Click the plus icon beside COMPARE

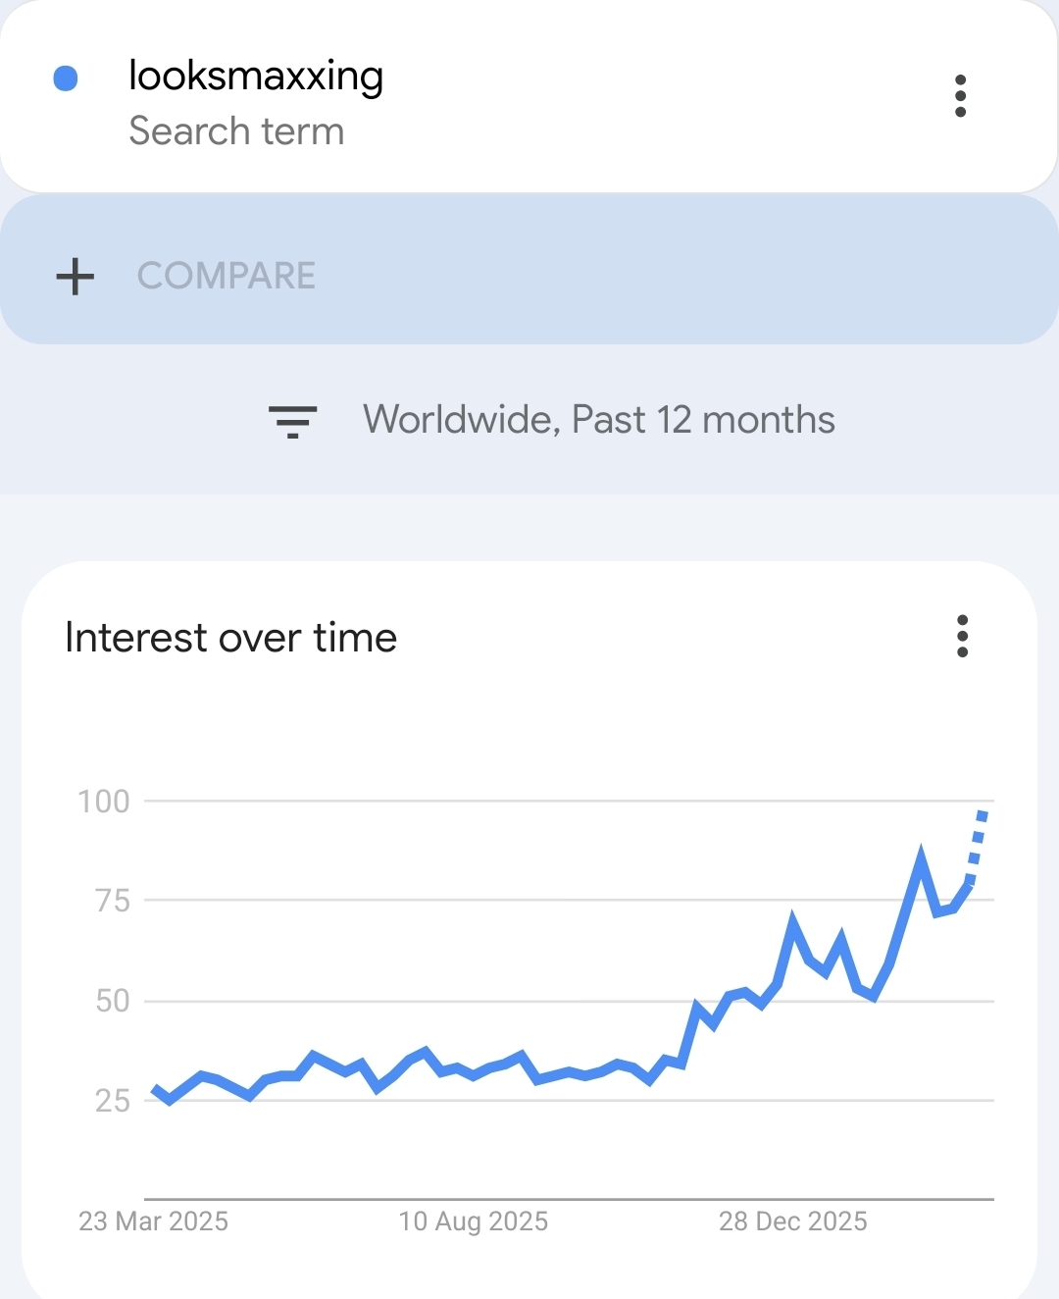[x=76, y=277]
